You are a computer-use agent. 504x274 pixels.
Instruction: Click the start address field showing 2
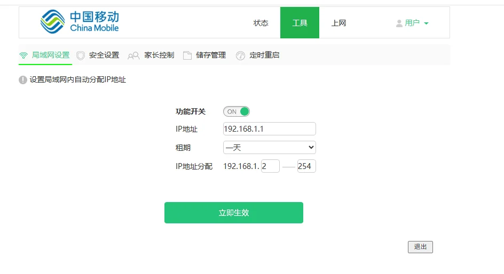[x=270, y=166]
